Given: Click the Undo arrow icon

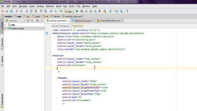Looking at the screenshot, I should tap(17, 11).
